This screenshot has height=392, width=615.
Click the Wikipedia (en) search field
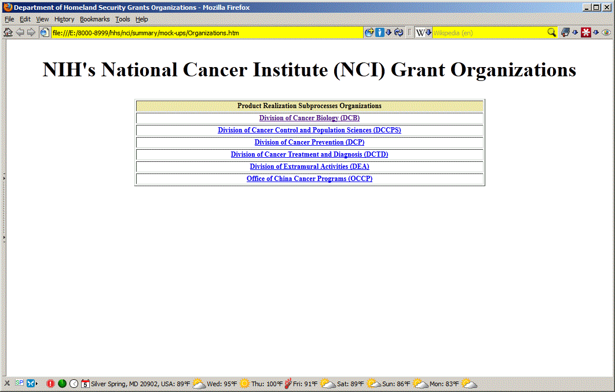click(x=489, y=33)
